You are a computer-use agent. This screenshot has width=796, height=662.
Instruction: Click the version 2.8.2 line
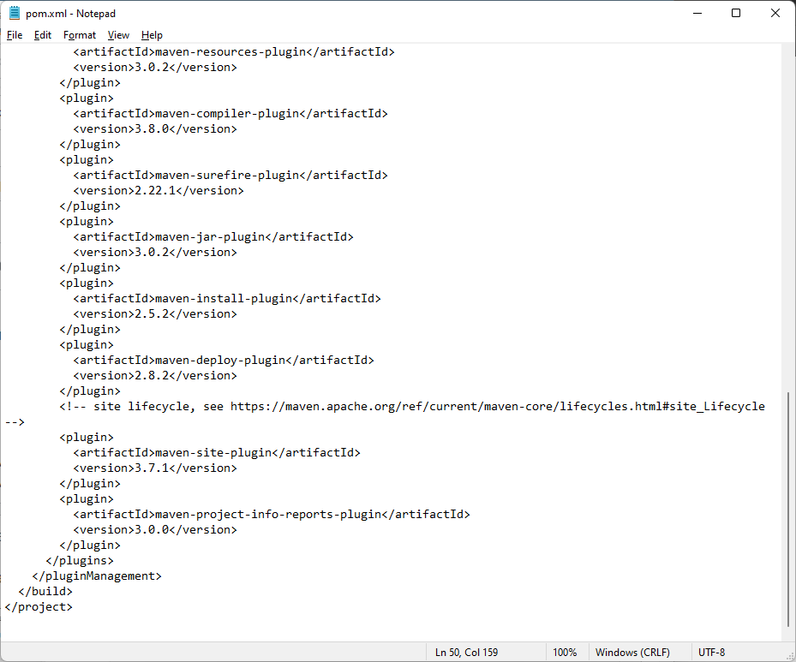tap(155, 375)
